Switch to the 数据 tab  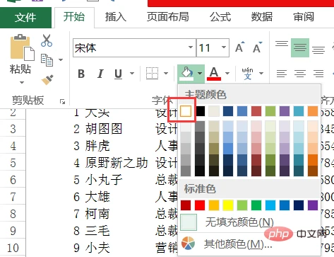[262, 17]
